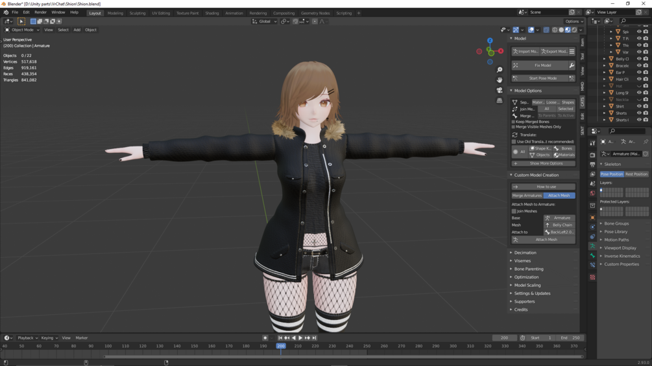Open Object Constraints properties tab icon
The height and width of the screenshot is (366, 652).
(x=592, y=236)
